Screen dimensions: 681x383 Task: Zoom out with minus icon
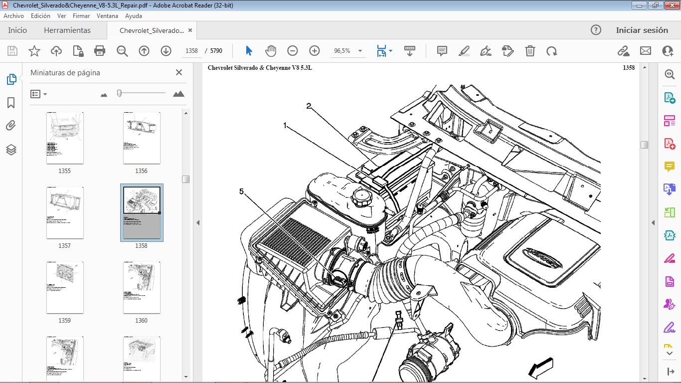pyautogui.click(x=293, y=51)
